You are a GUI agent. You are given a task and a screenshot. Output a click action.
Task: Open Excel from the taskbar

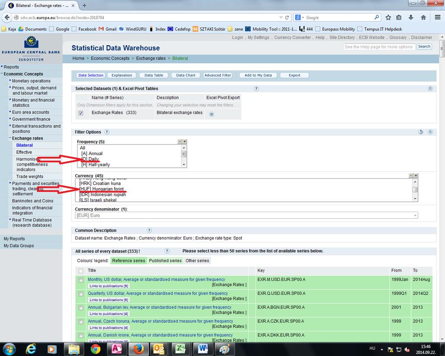(180, 349)
